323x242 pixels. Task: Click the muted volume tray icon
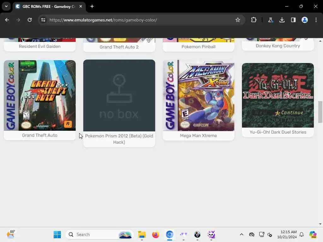(270, 234)
